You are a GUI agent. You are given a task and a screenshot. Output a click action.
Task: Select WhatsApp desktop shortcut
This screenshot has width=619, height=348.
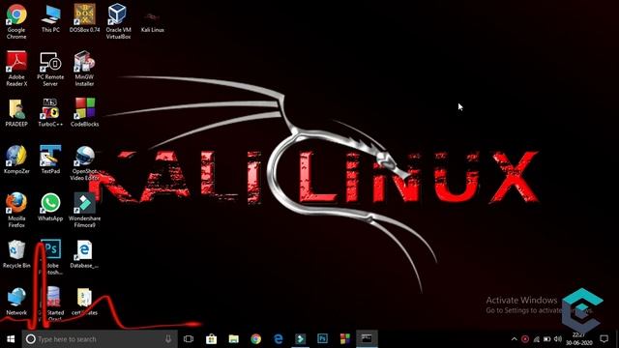50,207
